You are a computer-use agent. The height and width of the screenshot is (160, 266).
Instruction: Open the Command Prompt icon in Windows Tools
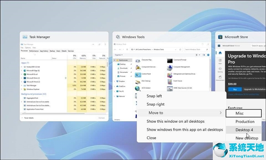170,61
